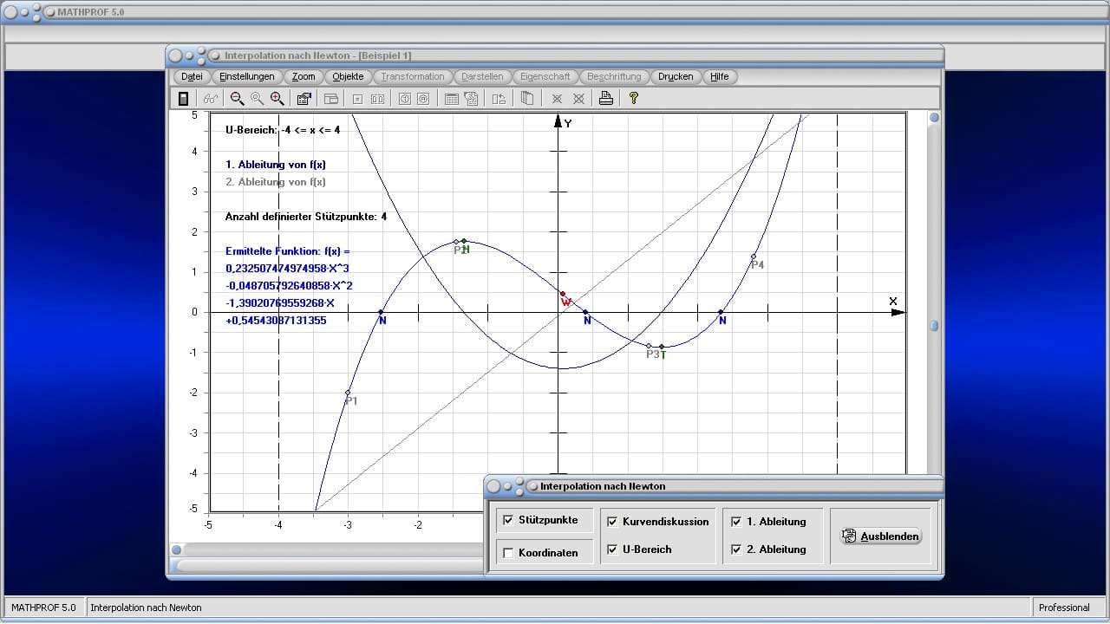Open the Datei menu
The height and width of the screenshot is (624, 1110).
[193, 76]
